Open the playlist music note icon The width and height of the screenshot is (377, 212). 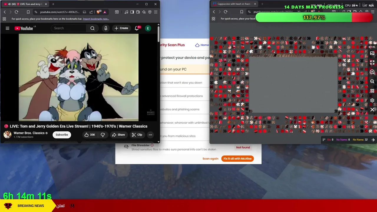point(126,12)
